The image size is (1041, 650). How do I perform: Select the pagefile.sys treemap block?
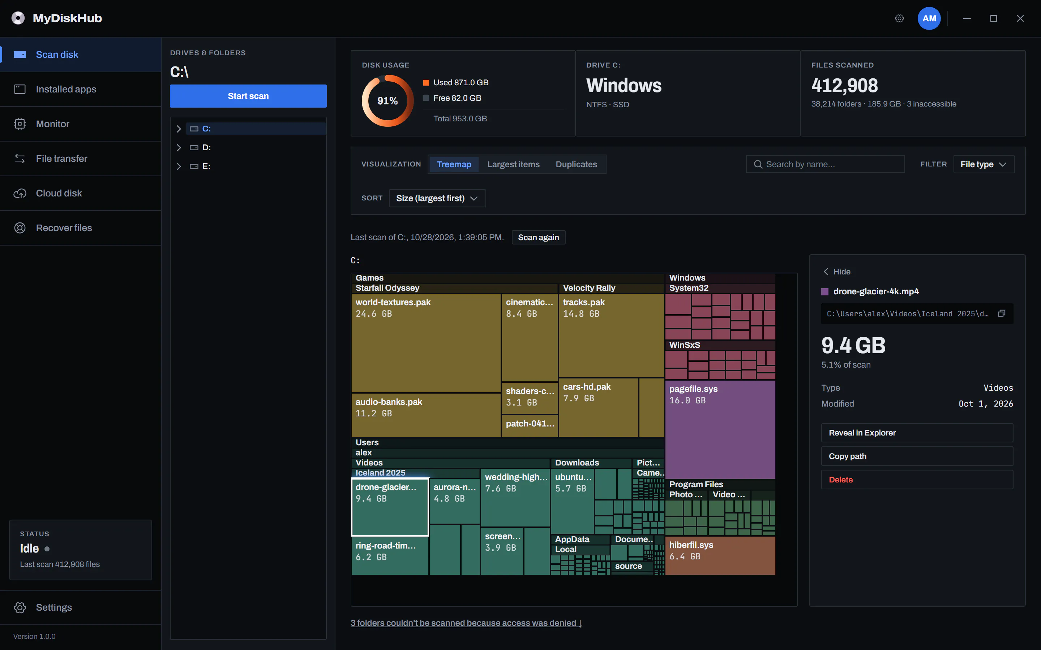point(720,429)
